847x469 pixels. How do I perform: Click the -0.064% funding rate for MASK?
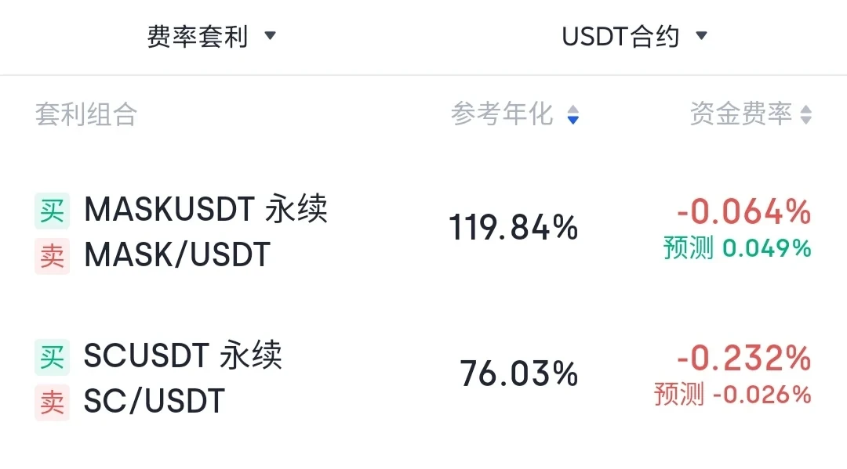point(743,211)
